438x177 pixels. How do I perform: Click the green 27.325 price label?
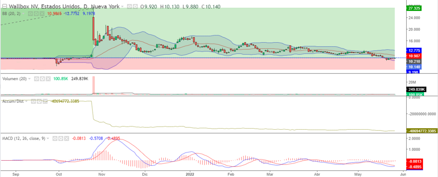(414, 8)
